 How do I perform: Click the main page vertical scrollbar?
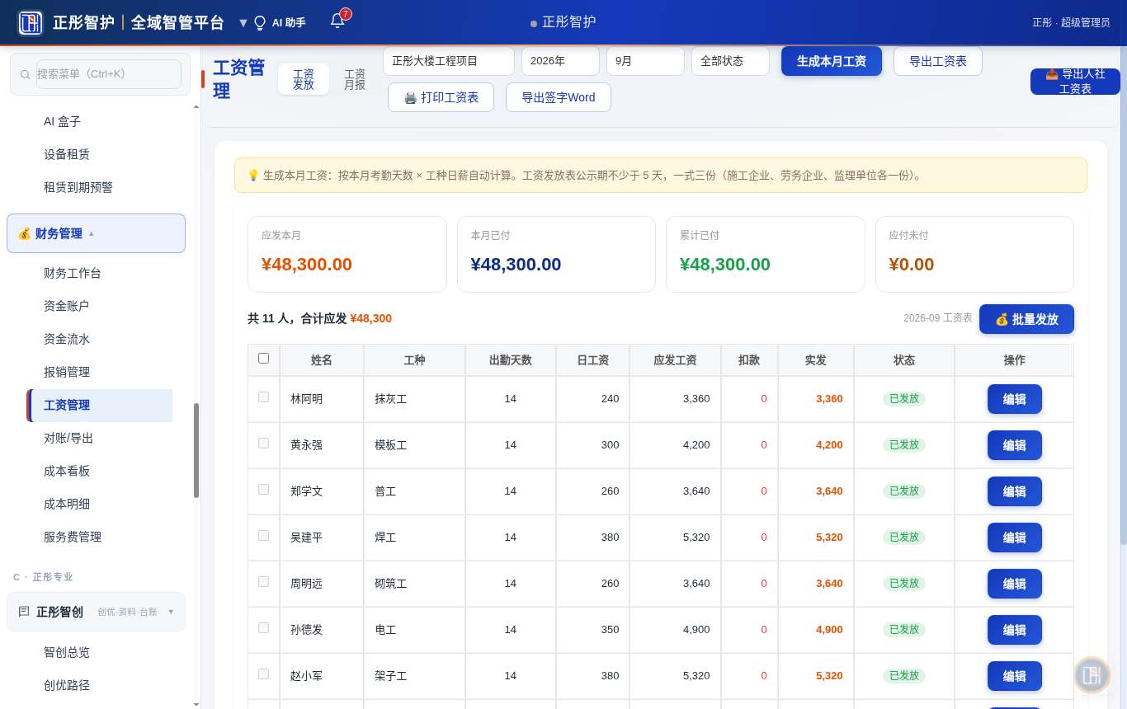point(1123,294)
